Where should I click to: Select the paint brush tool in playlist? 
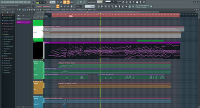pos(25,10)
